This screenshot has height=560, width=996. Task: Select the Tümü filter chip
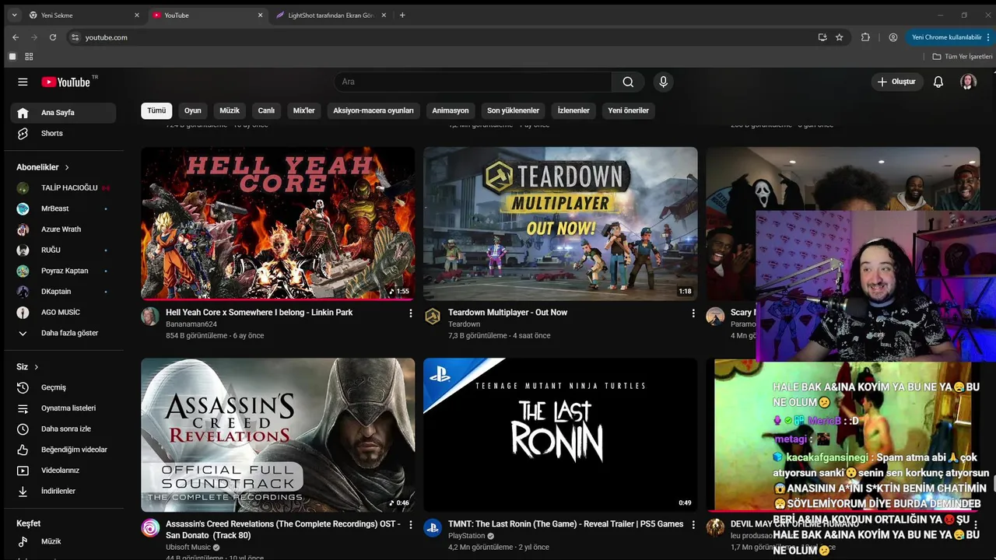(156, 110)
